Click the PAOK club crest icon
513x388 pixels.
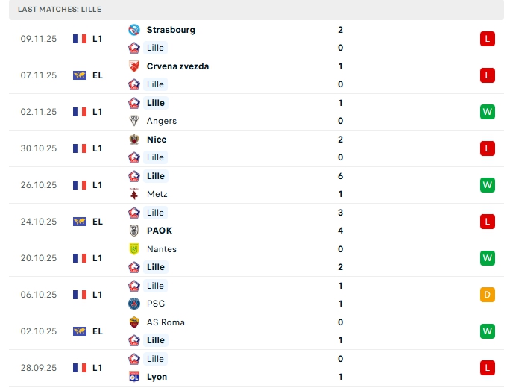click(x=134, y=231)
